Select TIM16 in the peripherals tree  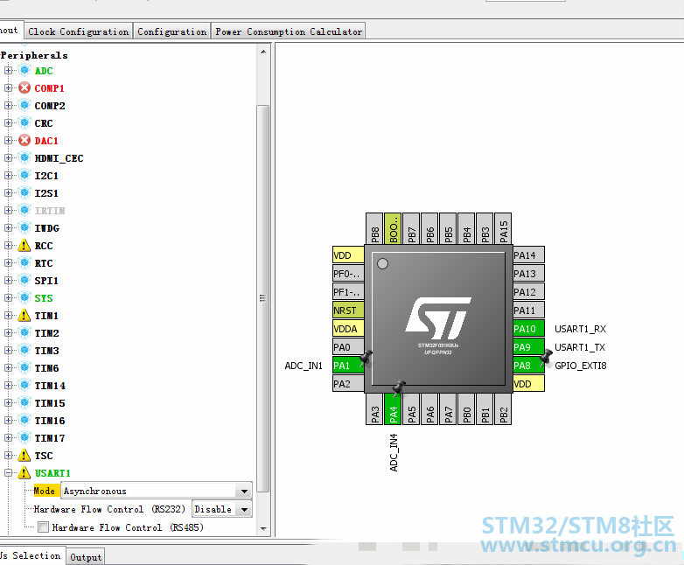click(x=50, y=420)
